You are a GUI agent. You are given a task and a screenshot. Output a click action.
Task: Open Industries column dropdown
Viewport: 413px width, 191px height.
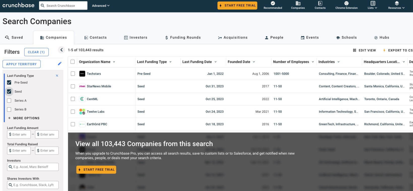tap(338, 62)
